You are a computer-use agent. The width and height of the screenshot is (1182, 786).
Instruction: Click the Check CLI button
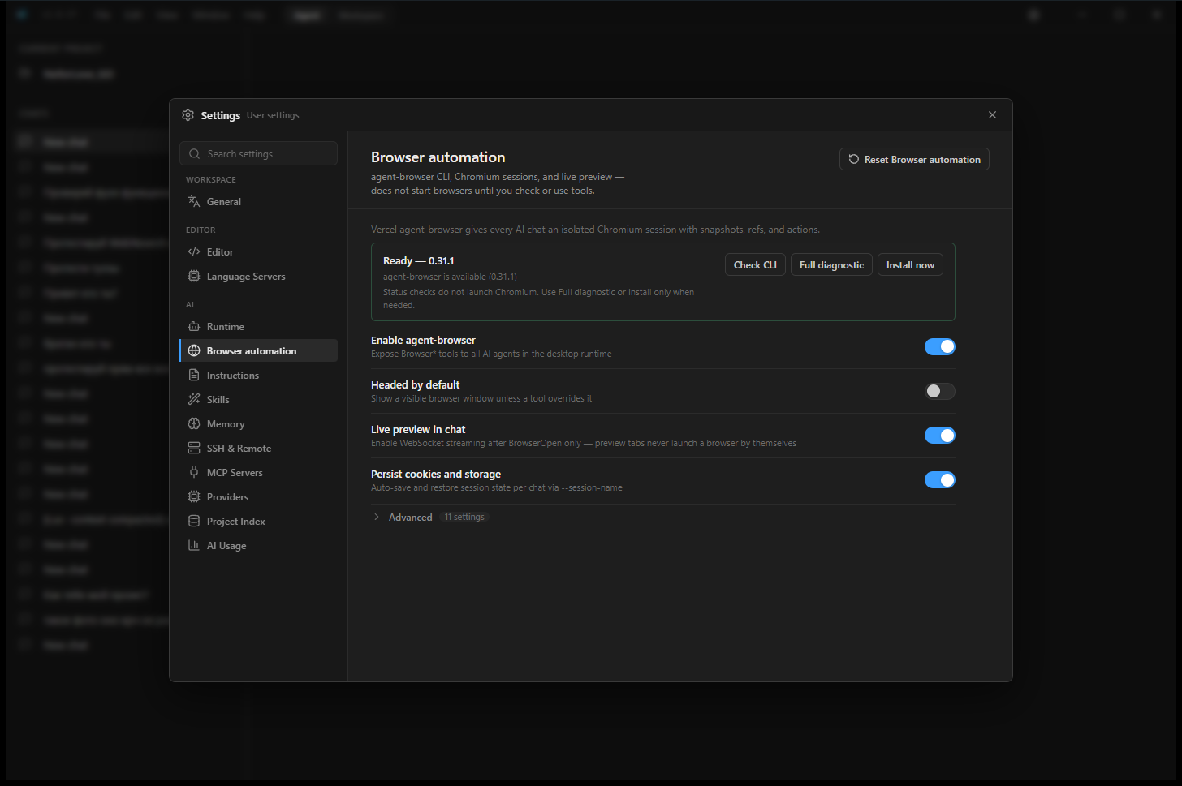pyautogui.click(x=755, y=265)
